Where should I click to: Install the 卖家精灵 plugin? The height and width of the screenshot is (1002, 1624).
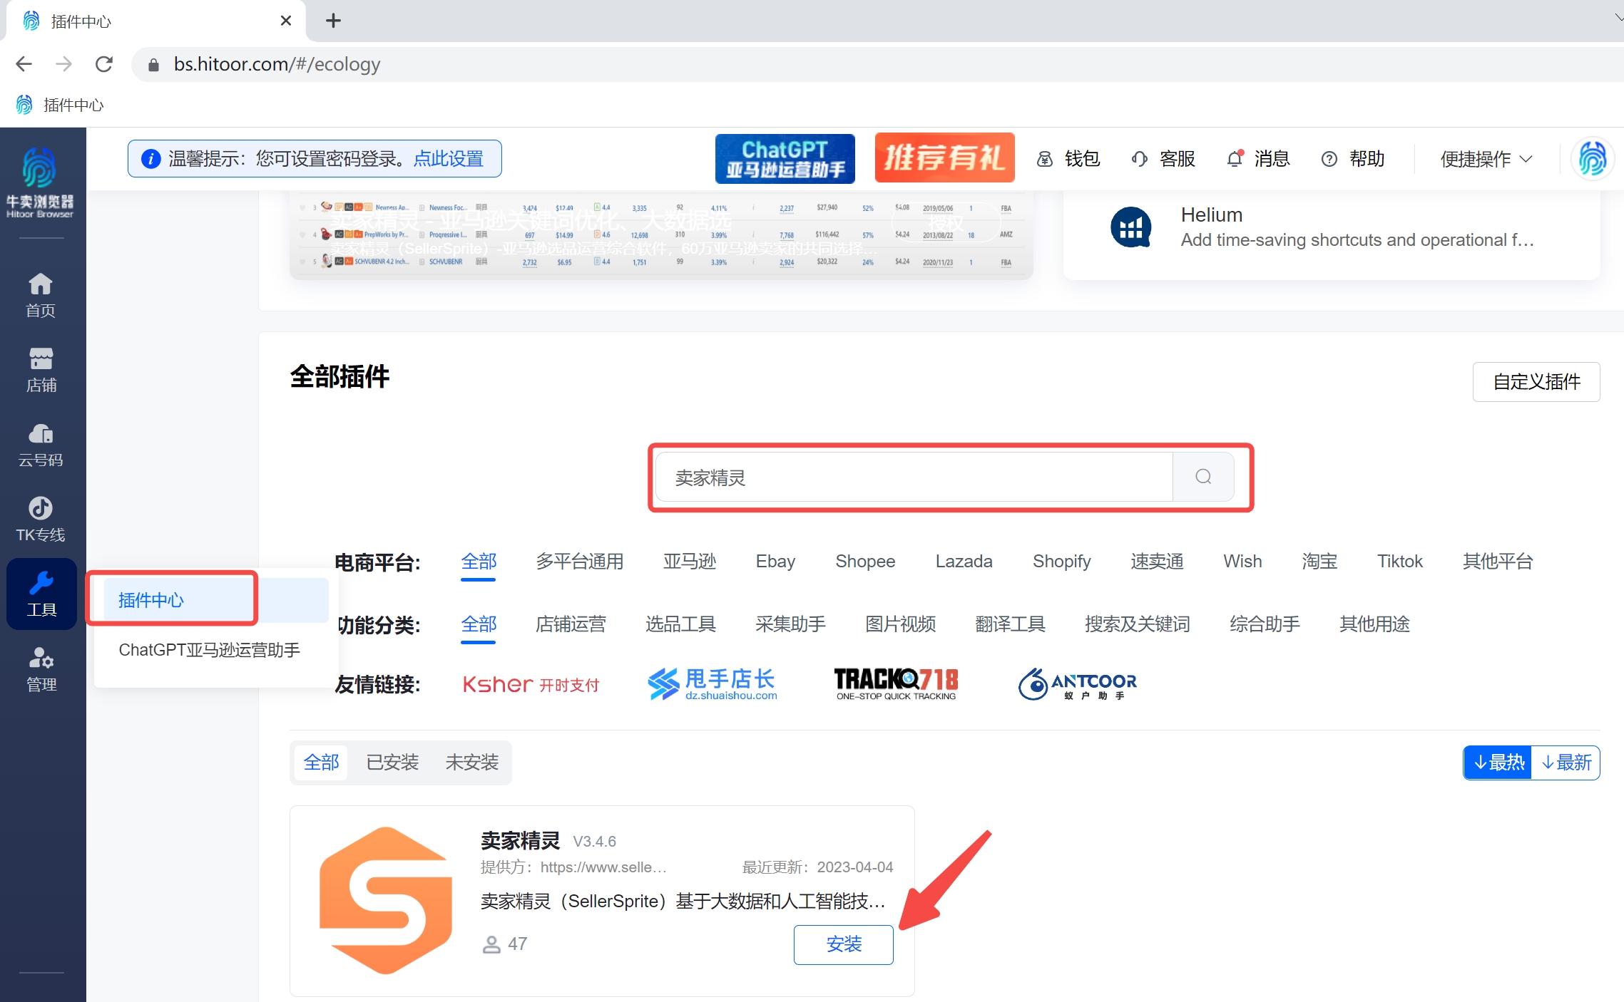[843, 944]
